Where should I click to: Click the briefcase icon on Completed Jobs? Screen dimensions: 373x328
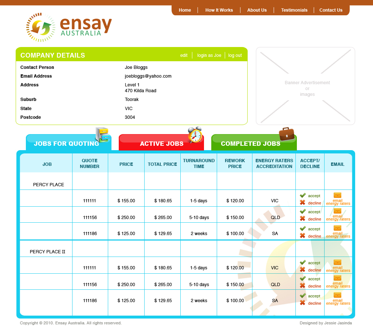[x=287, y=134]
